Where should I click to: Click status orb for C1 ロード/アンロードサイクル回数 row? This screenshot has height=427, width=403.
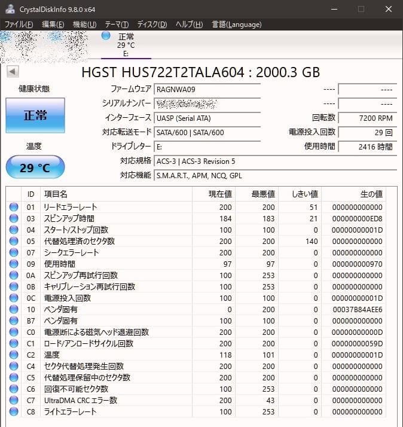point(14,343)
